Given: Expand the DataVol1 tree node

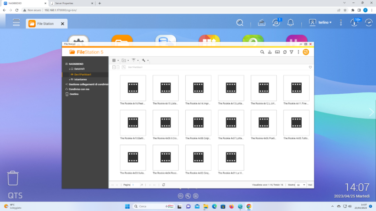Looking at the screenshot, I should click(70, 69).
